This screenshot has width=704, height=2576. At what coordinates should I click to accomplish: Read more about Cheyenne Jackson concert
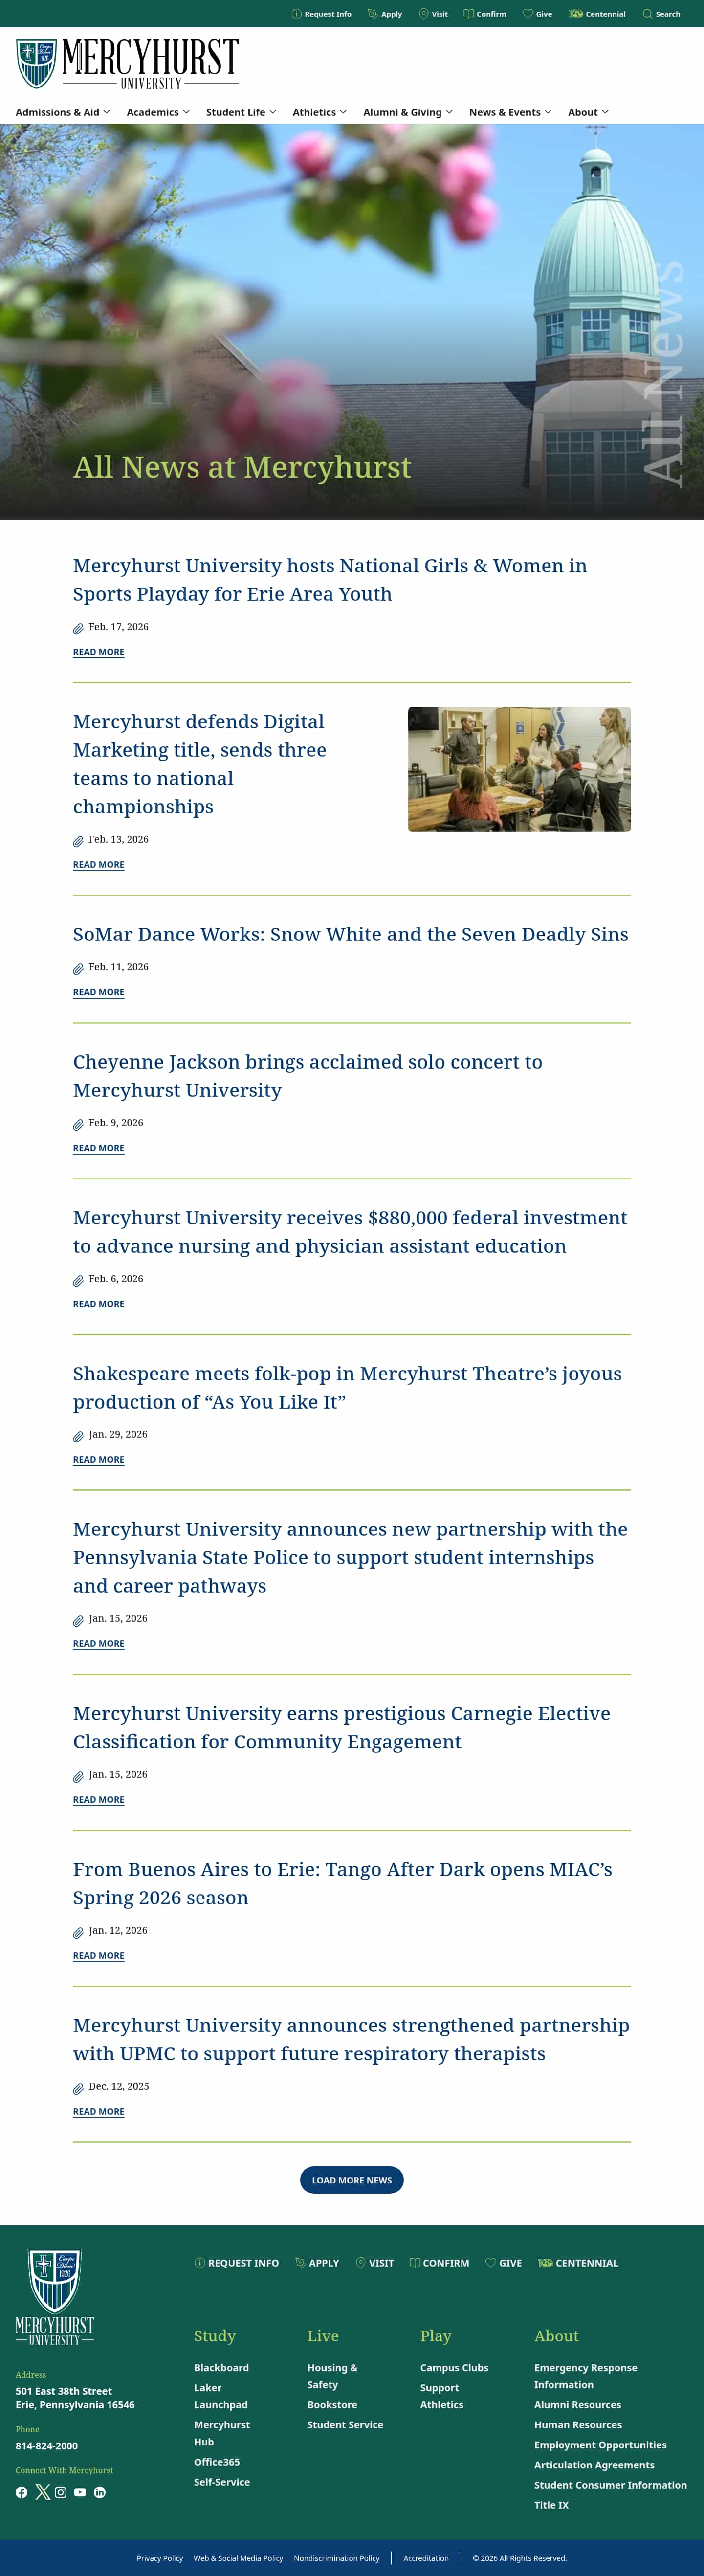coord(98,1148)
